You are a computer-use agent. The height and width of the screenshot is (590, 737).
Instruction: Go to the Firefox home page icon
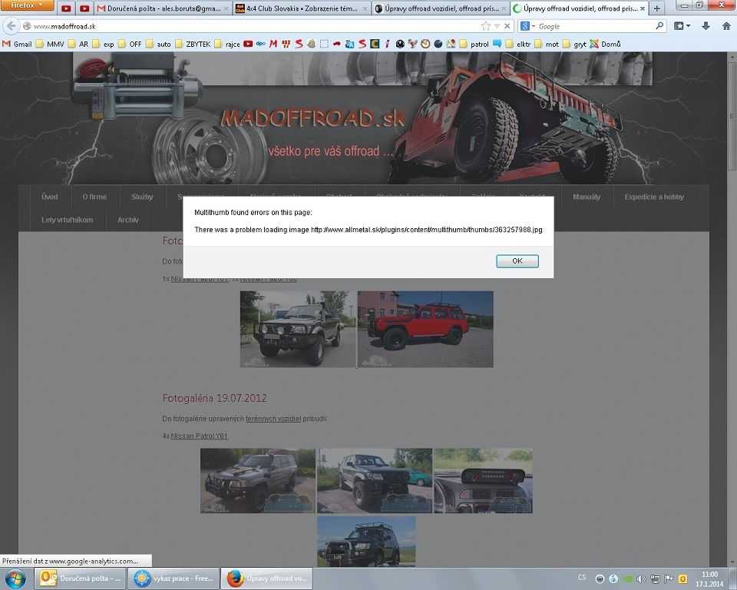click(x=726, y=26)
